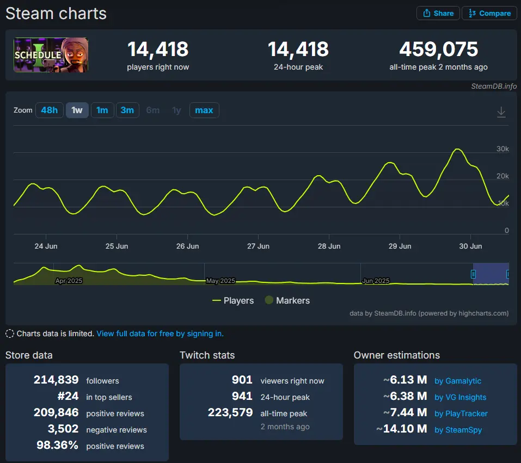Open 'View full data for free' link

coord(160,334)
